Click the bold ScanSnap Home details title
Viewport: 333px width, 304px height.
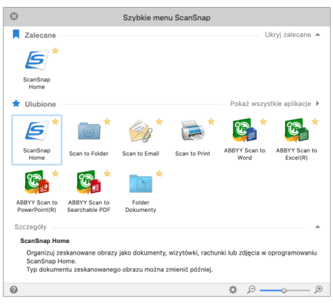(x=45, y=241)
